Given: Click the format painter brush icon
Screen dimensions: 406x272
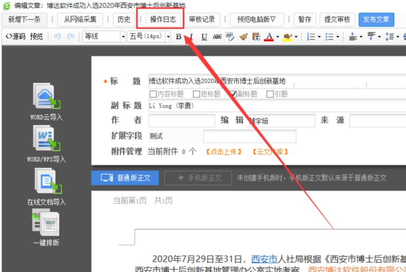Looking at the screenshot, I should tap(243, 37).
